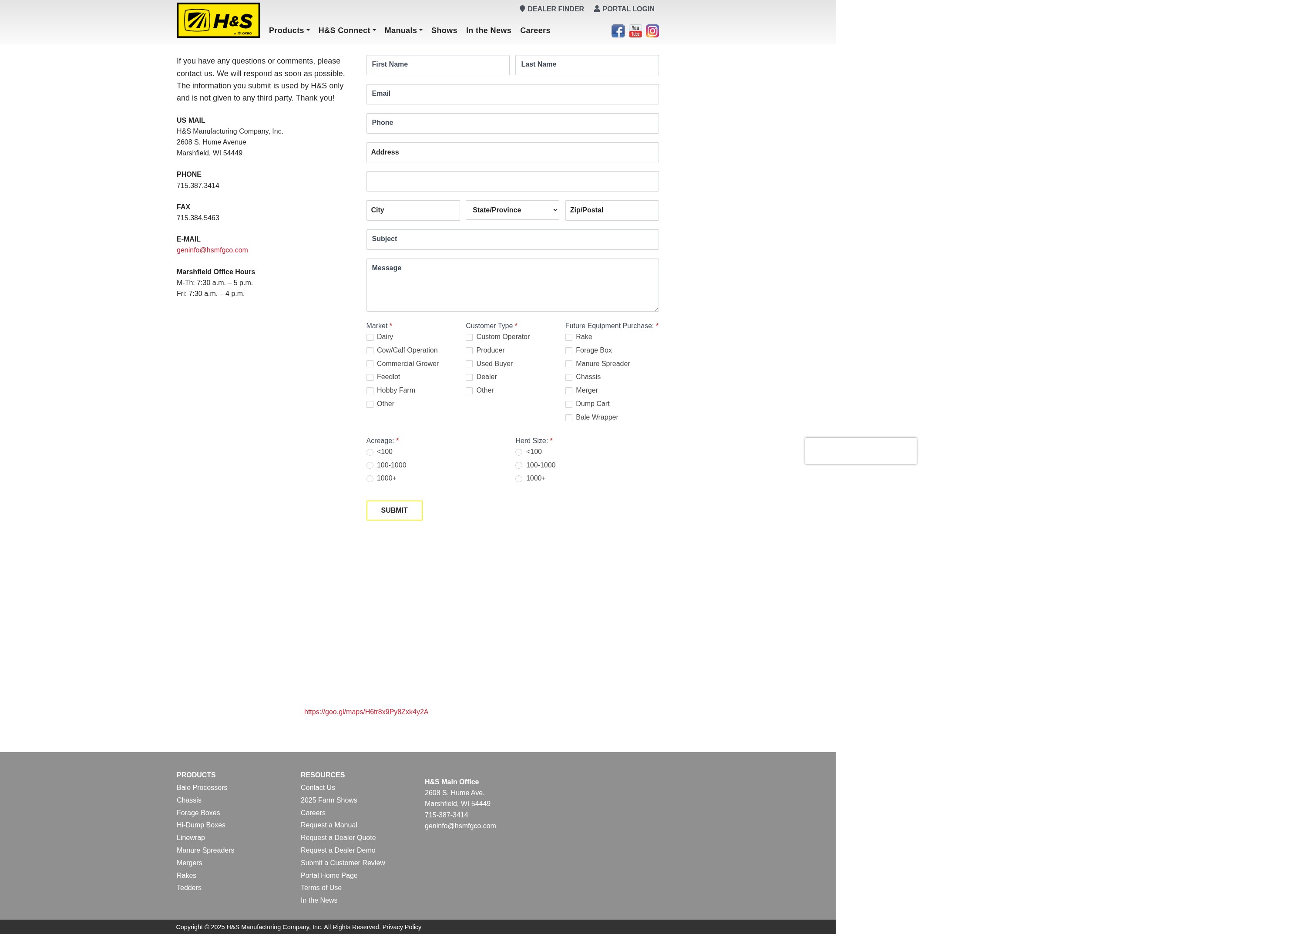Image resolution: width=1301 pixels, height=934 pixels.
Task: Tick the Manure Spreader equipment checkbox
Action: pos(569,364)
